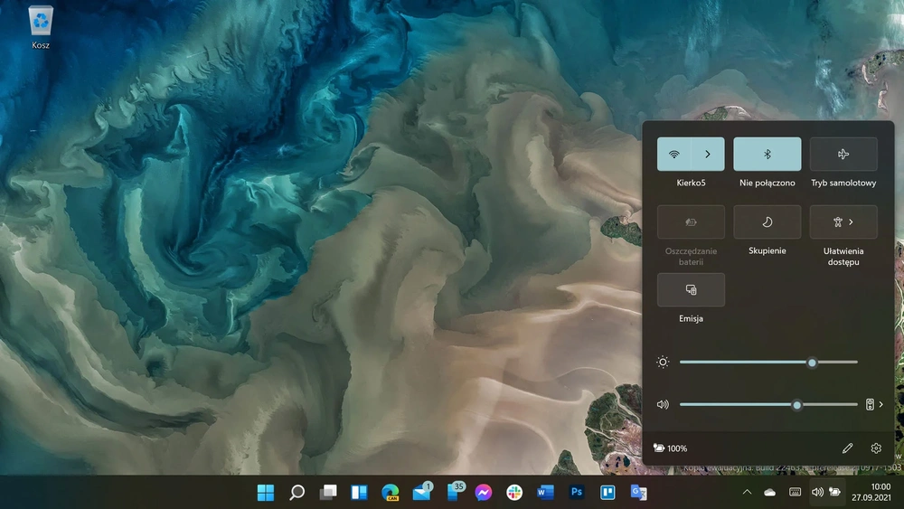Mute sound via the speaker icon in panel
Image resolution: width=904 pixels, height=509 pixels.
point(663,405)
